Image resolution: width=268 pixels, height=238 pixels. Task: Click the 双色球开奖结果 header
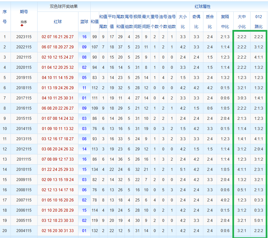64,7
